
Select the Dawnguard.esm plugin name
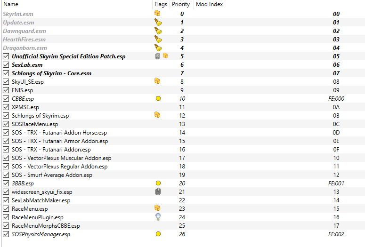click(24, 31)
